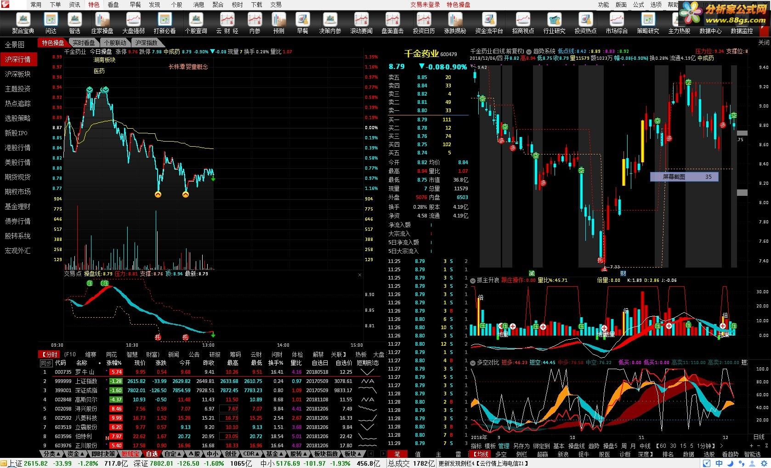This screenshot has height=468, width=771.
Task: Open the 滚动要闻 toolbar icon
Action: pos(361,23)
